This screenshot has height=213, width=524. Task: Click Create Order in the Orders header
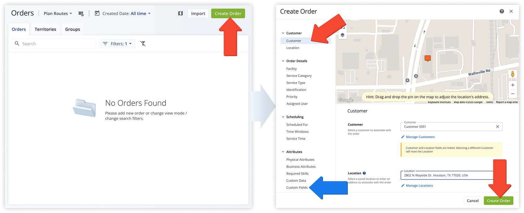pos(228,13)
